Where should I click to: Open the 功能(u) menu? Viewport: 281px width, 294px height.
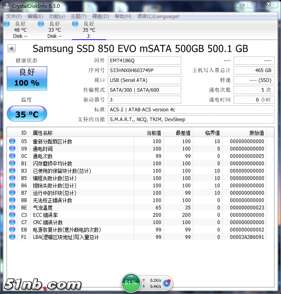tap(57, 16)
